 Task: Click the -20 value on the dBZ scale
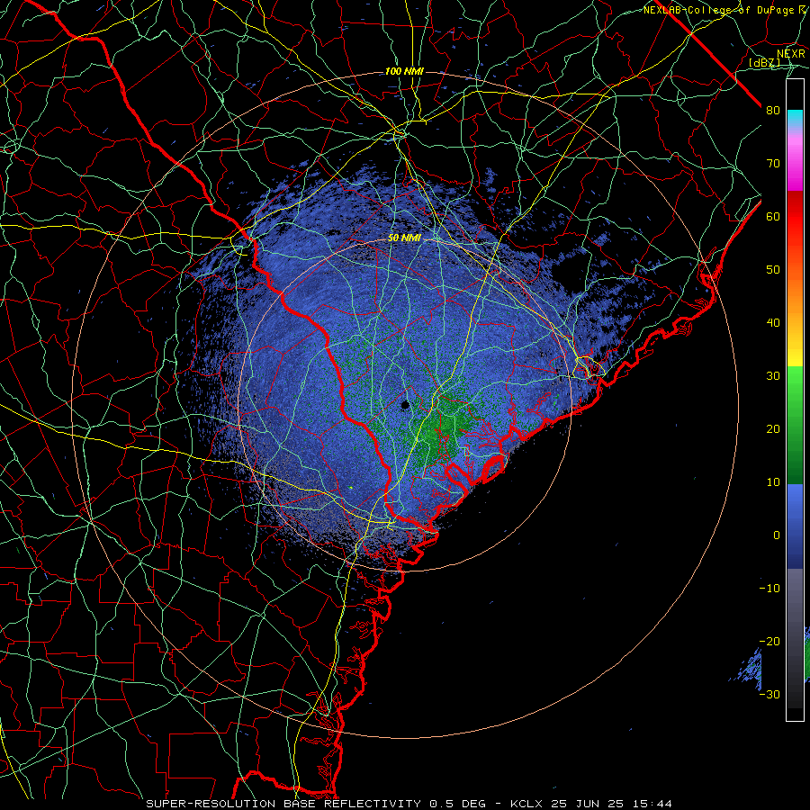pyautogui.click(x=769, y=641)
